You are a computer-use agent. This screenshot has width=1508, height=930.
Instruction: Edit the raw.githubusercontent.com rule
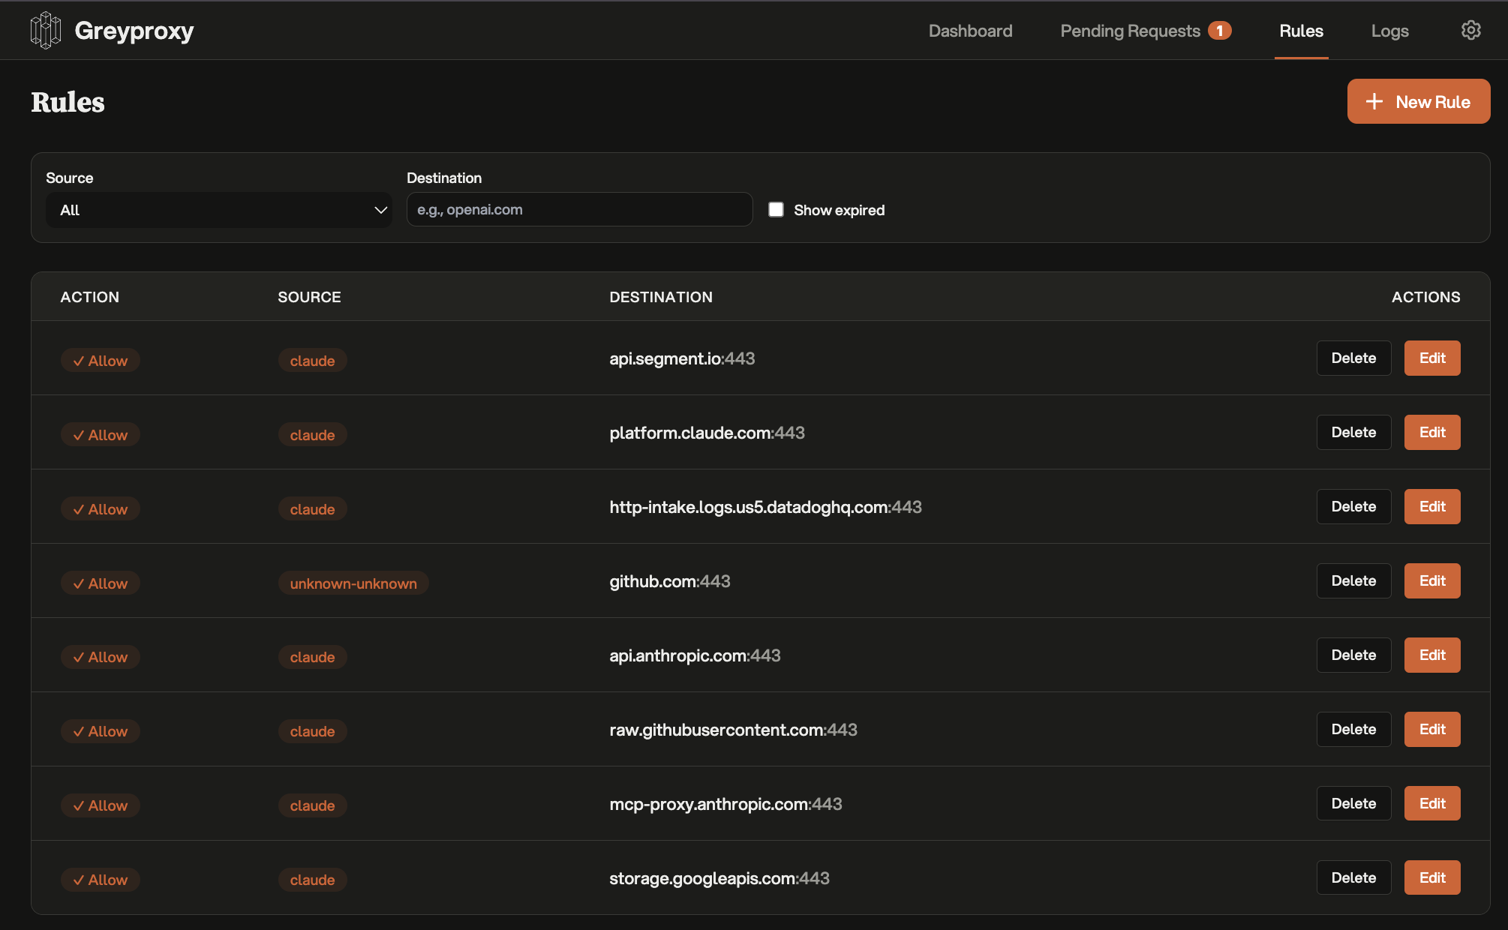(x=1431, y=730)
